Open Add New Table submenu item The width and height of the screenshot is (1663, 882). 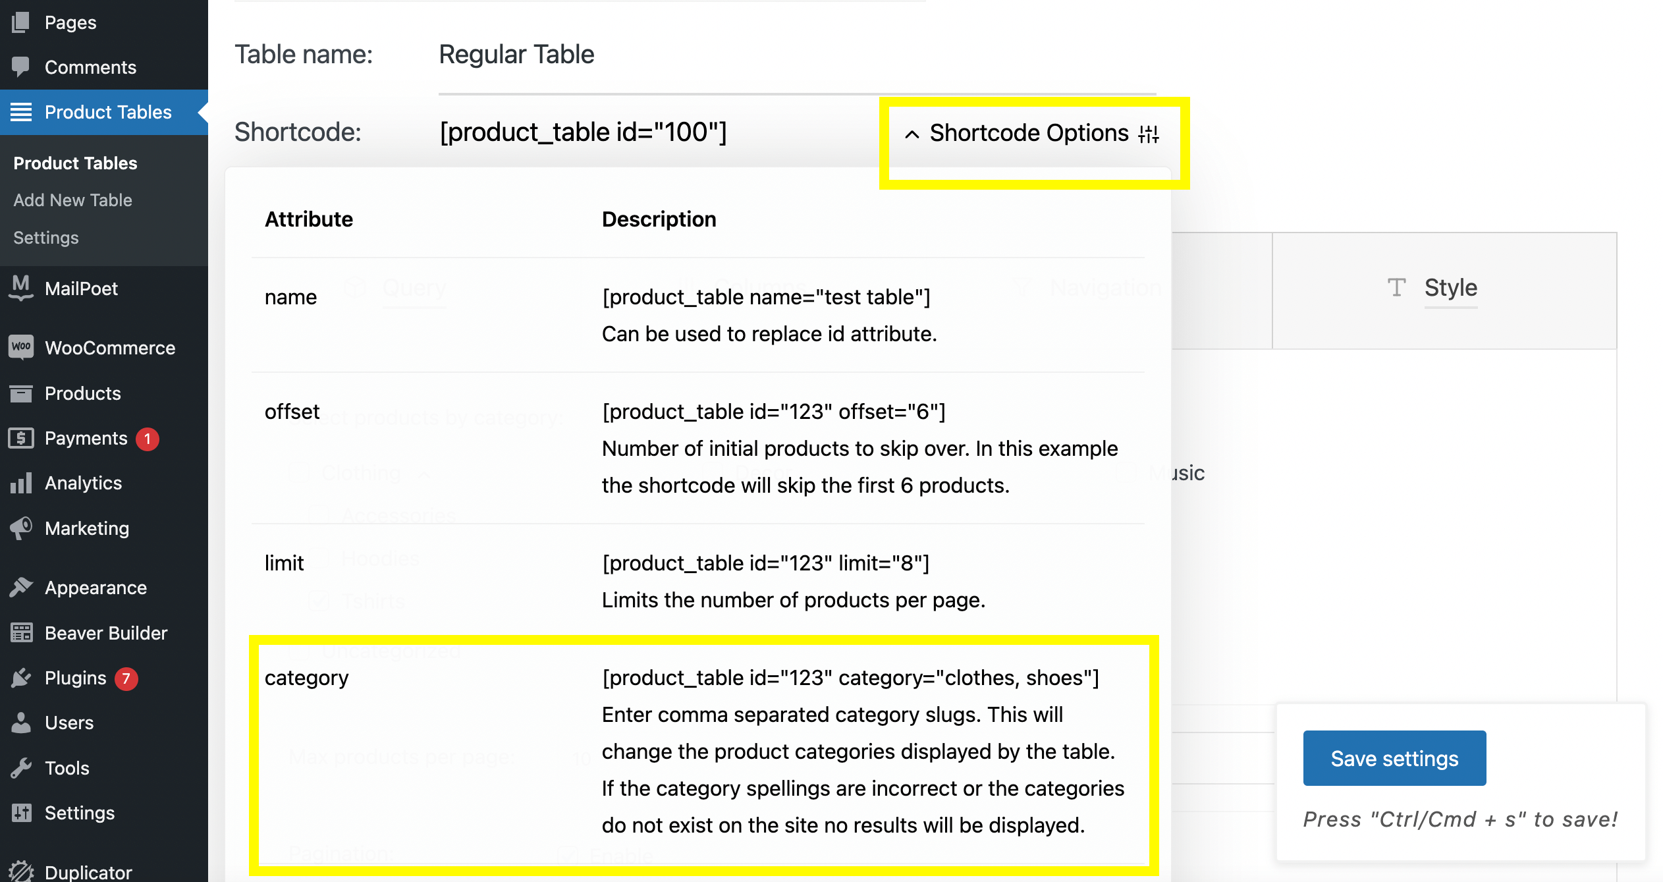tap(72, 200)
